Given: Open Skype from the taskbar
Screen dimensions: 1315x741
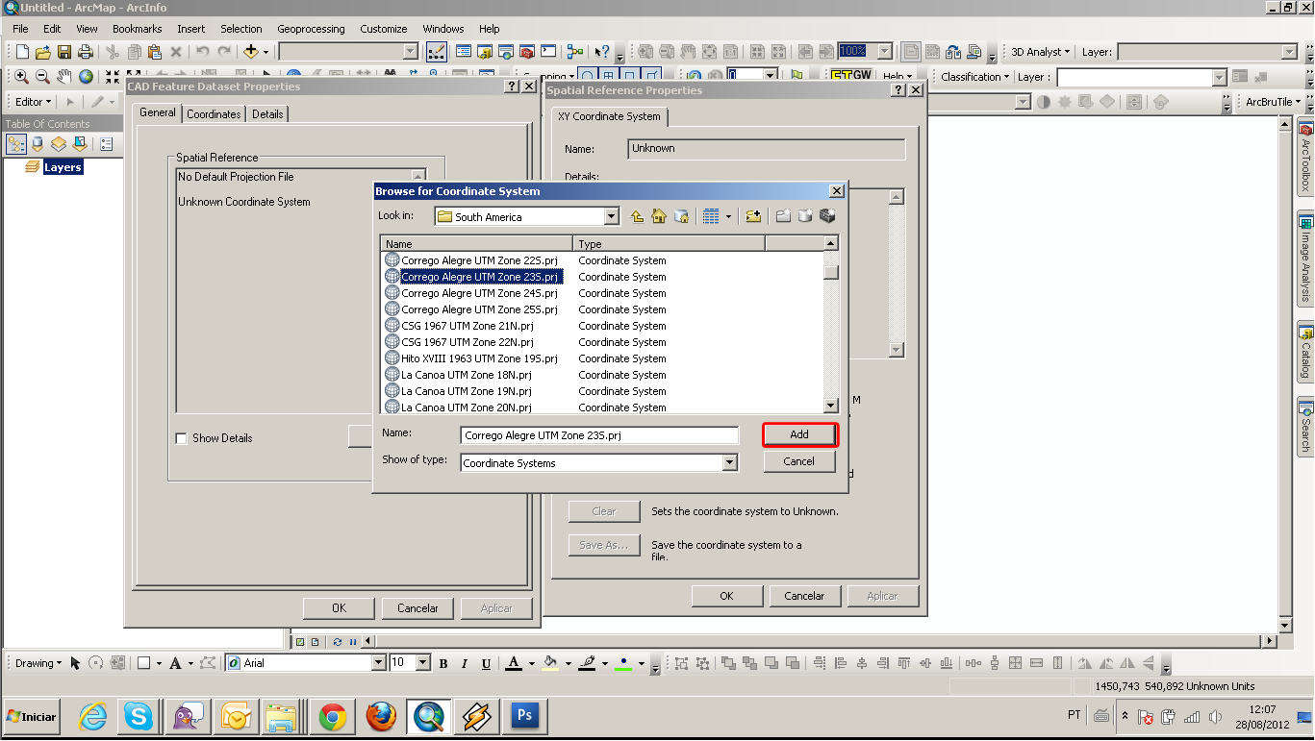Looking at the screenshot, I should click(139, 716).
